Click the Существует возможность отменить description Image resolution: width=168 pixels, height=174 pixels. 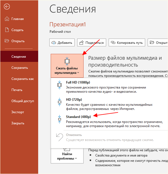110,140
